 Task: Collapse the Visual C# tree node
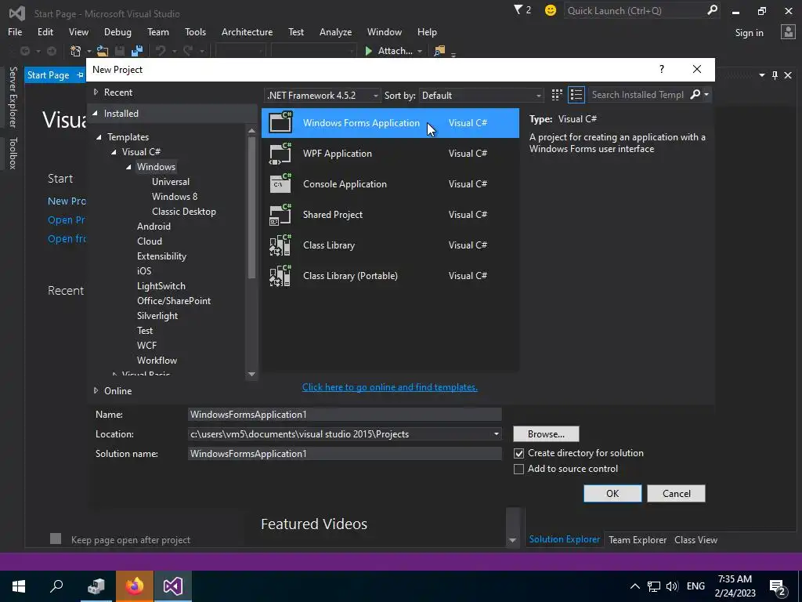(x=114, y=152)
